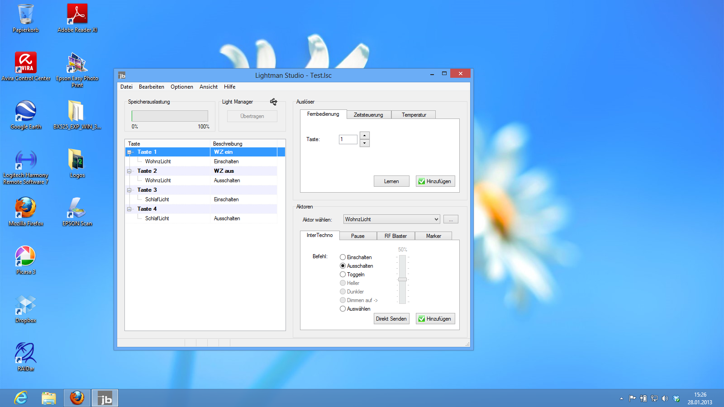
Task: Open Internet Explorer from taskbar
Action: coord(21,398)
